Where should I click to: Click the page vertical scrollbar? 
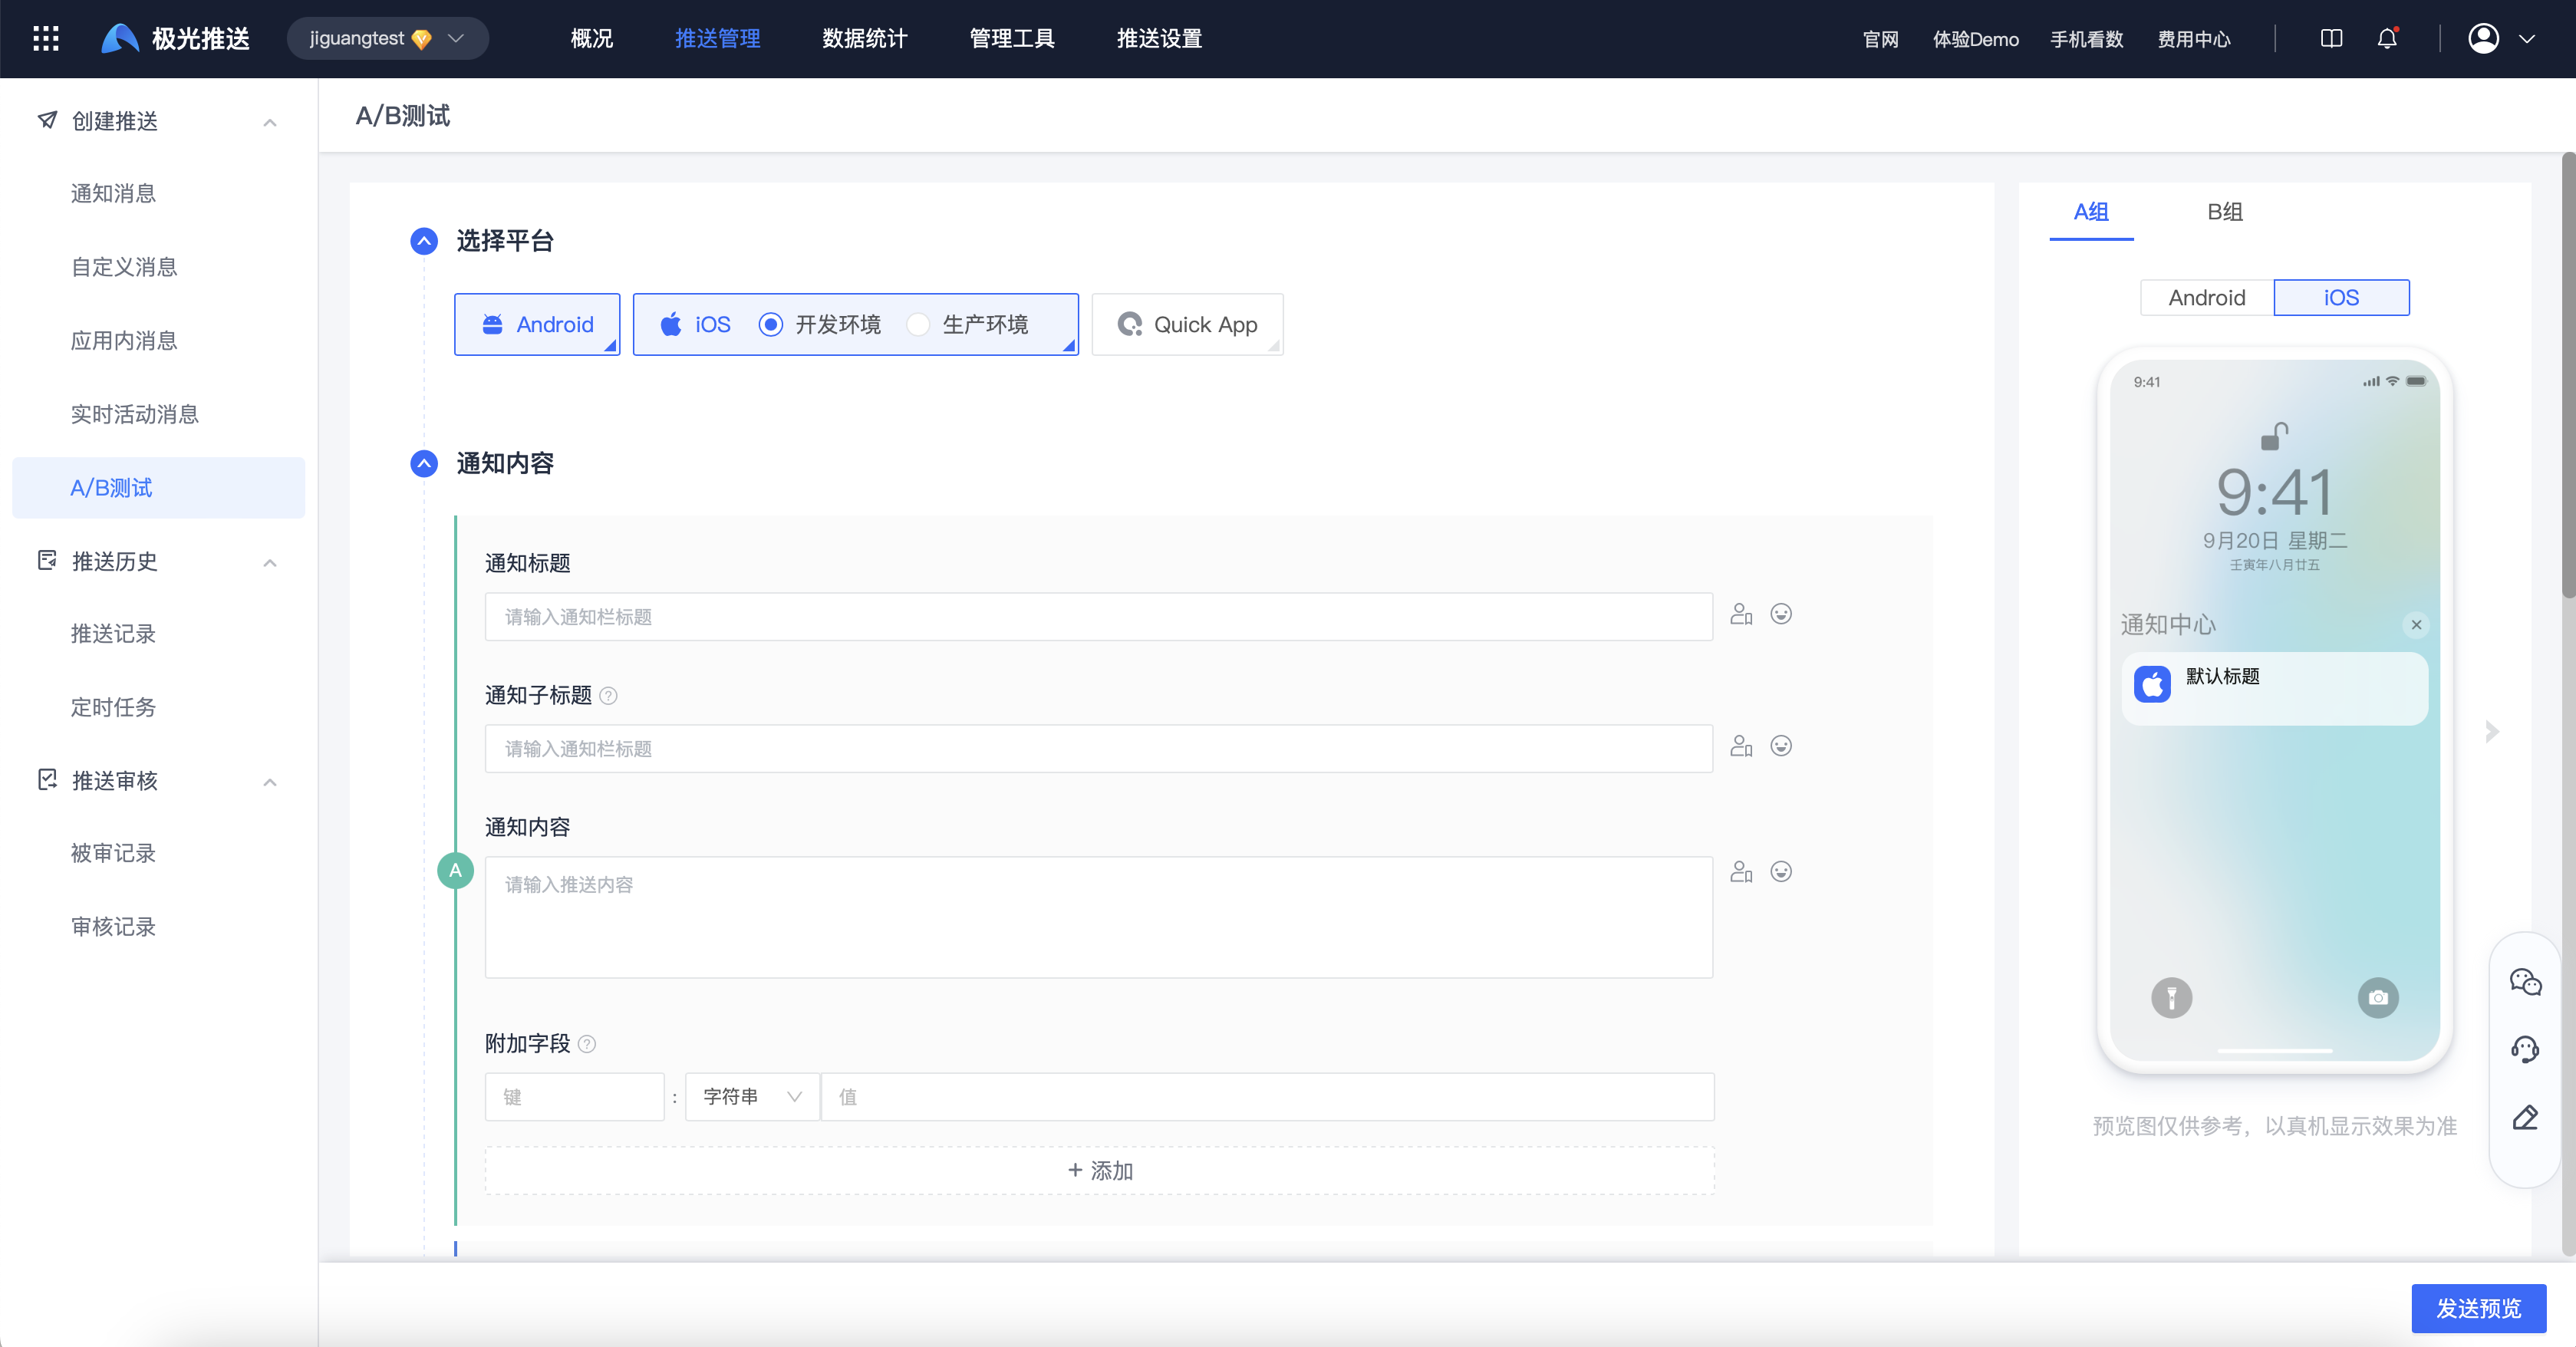2568,375
